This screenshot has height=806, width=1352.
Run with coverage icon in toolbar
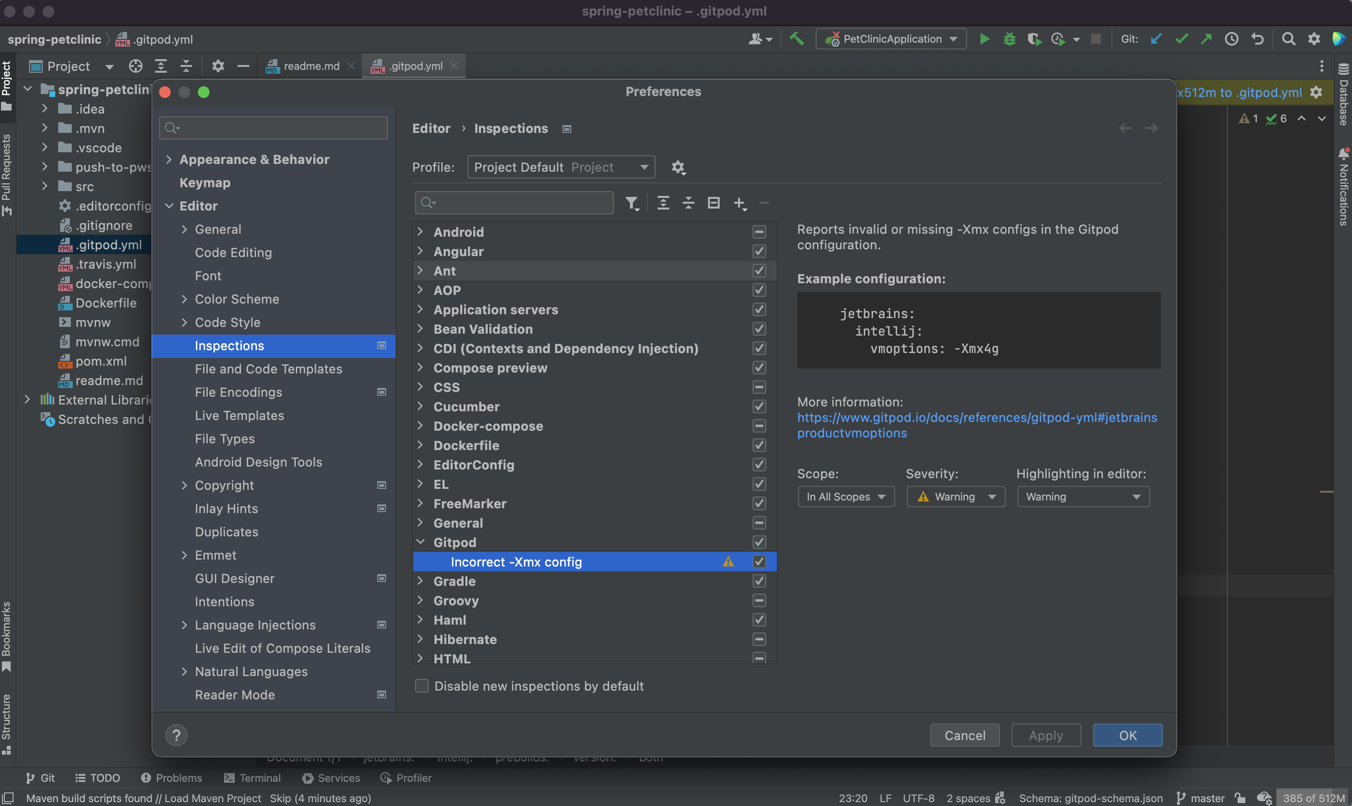pos(1034,39)
